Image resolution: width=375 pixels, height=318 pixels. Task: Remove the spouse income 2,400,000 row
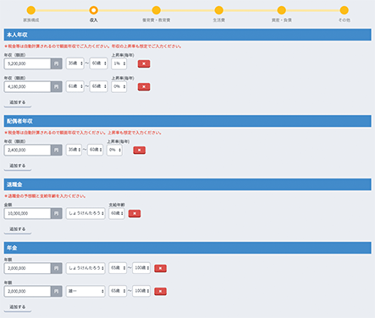tap(139, 150)
